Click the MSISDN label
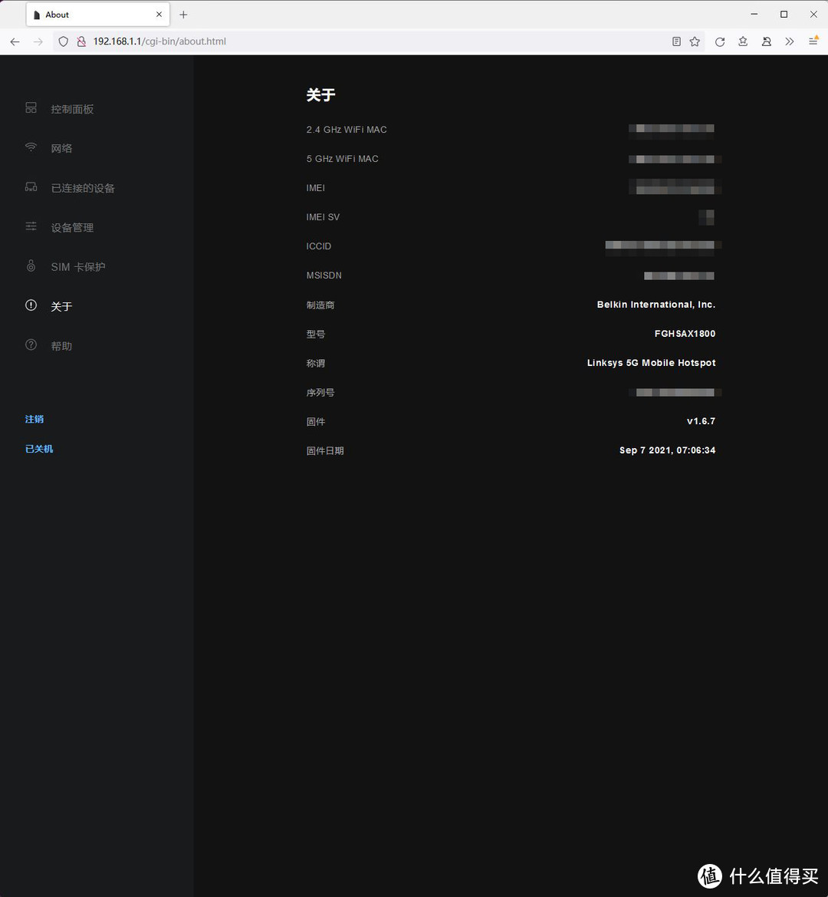828x897 pixels. 324,275
